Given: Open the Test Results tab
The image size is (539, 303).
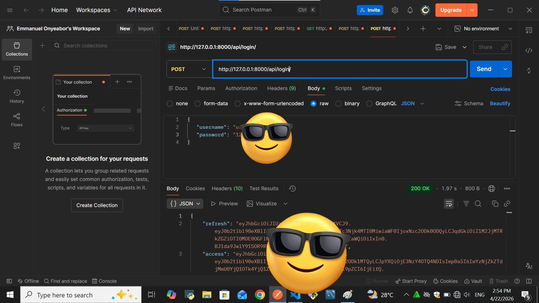Looking at the screenshot, I should [264, 189].
